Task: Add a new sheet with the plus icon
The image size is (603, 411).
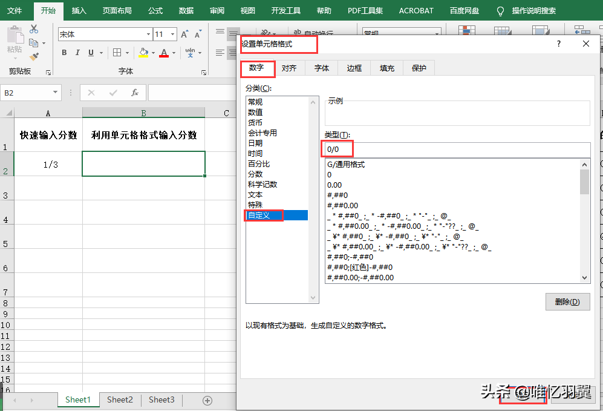Action: click(207, 401)
